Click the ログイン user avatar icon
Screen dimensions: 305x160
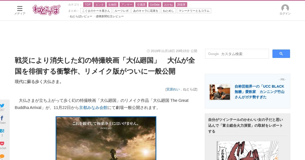(285, 8)
